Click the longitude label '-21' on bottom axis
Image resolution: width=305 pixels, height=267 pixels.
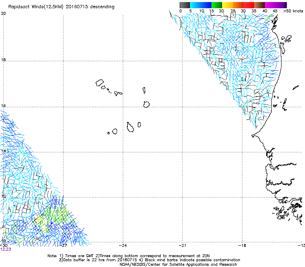[183, 246]
